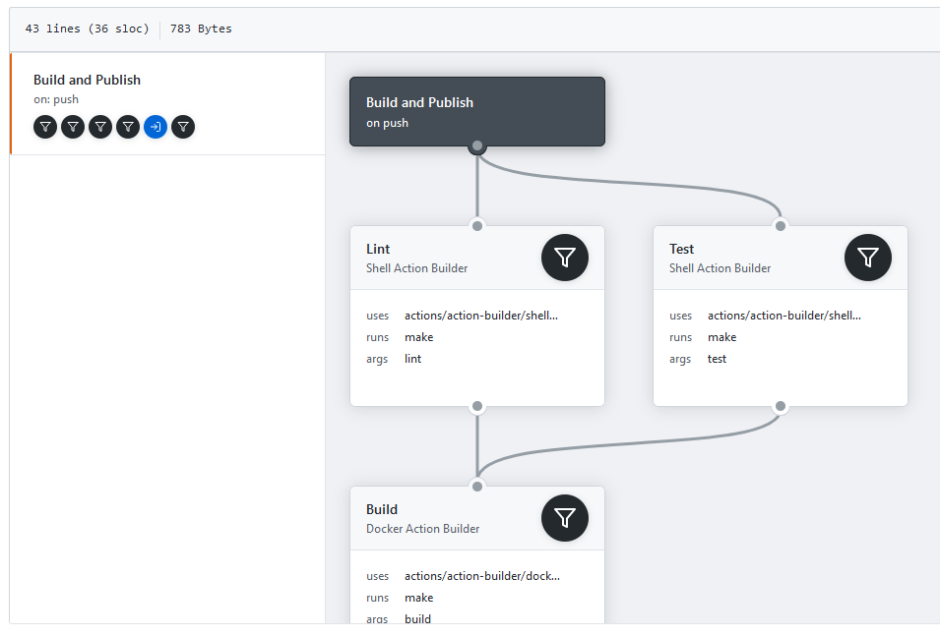Select the Build and Publish workflow node
Screen dimensions: 940x636
477,111
